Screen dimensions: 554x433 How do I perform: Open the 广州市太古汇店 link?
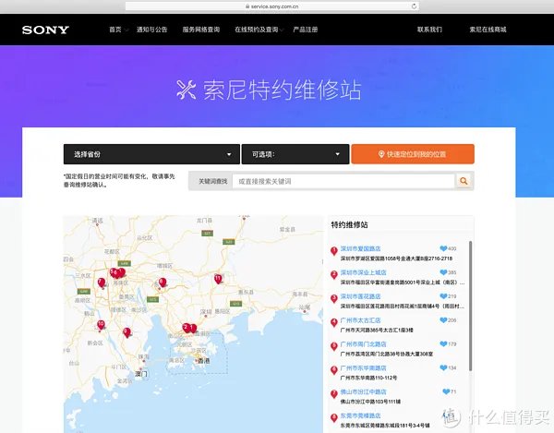pos(360,320)
